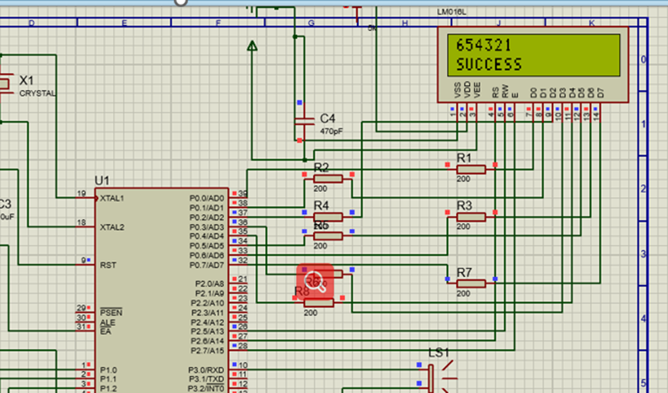Select capacitor C4 symbol

pos(304,122)
